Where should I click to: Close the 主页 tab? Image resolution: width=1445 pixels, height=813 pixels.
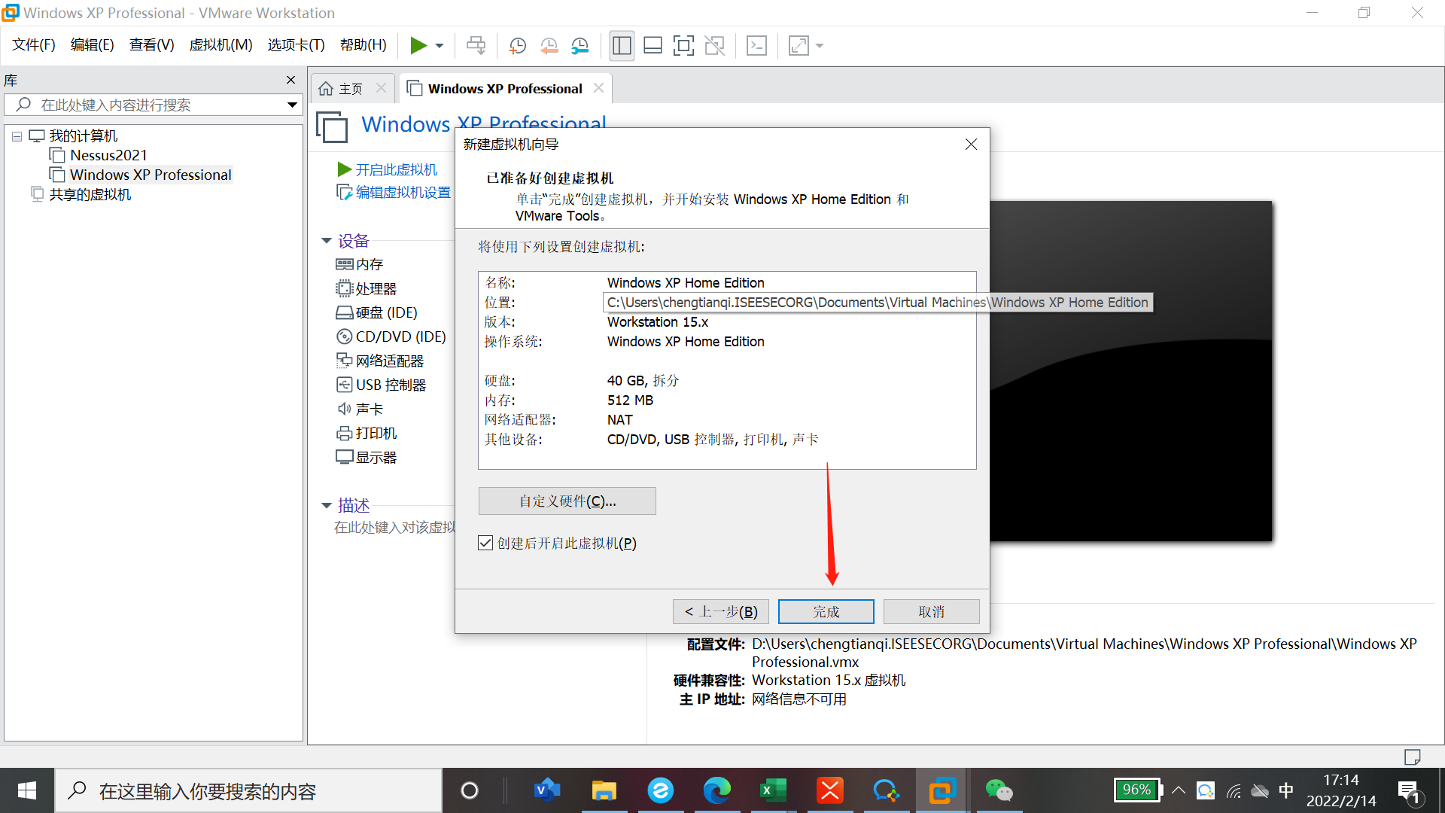pos(381,88)
